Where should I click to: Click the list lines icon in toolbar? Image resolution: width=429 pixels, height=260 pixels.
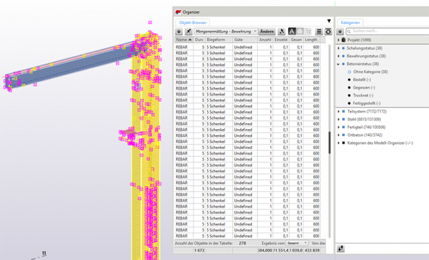[x=319, y=31]
